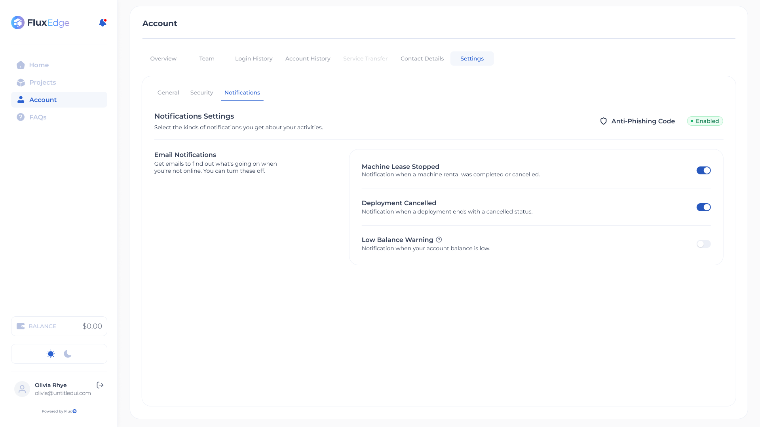The width and height of the screenshot is (760, 427).
Task: Click the olivia@untitledui.com email
Action: 63,393
